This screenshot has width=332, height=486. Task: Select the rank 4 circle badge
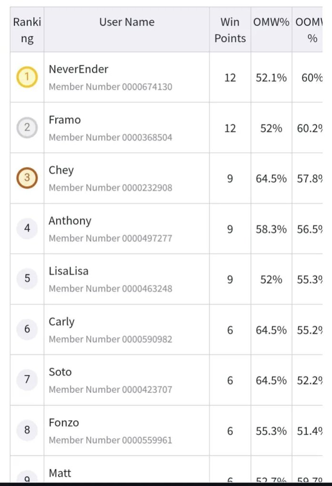(27, 228)
